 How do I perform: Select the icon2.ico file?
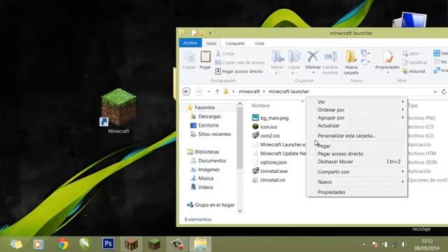click(266, 135)
